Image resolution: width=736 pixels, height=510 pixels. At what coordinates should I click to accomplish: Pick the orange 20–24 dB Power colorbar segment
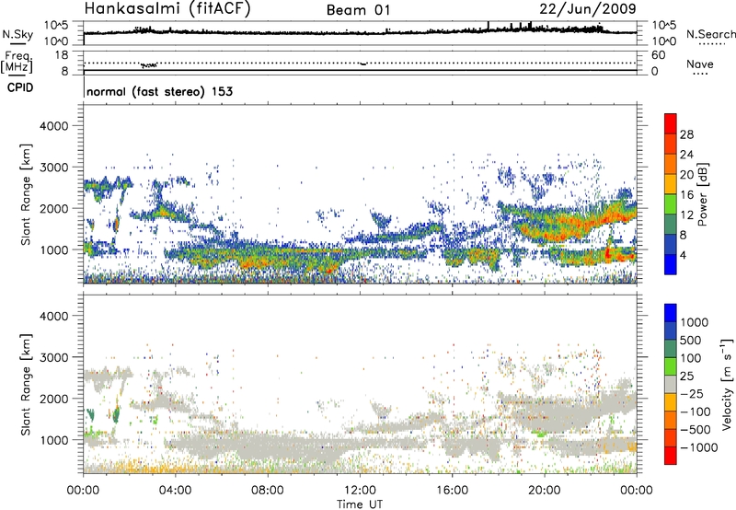pyautogui.click(x=671, y=164)
